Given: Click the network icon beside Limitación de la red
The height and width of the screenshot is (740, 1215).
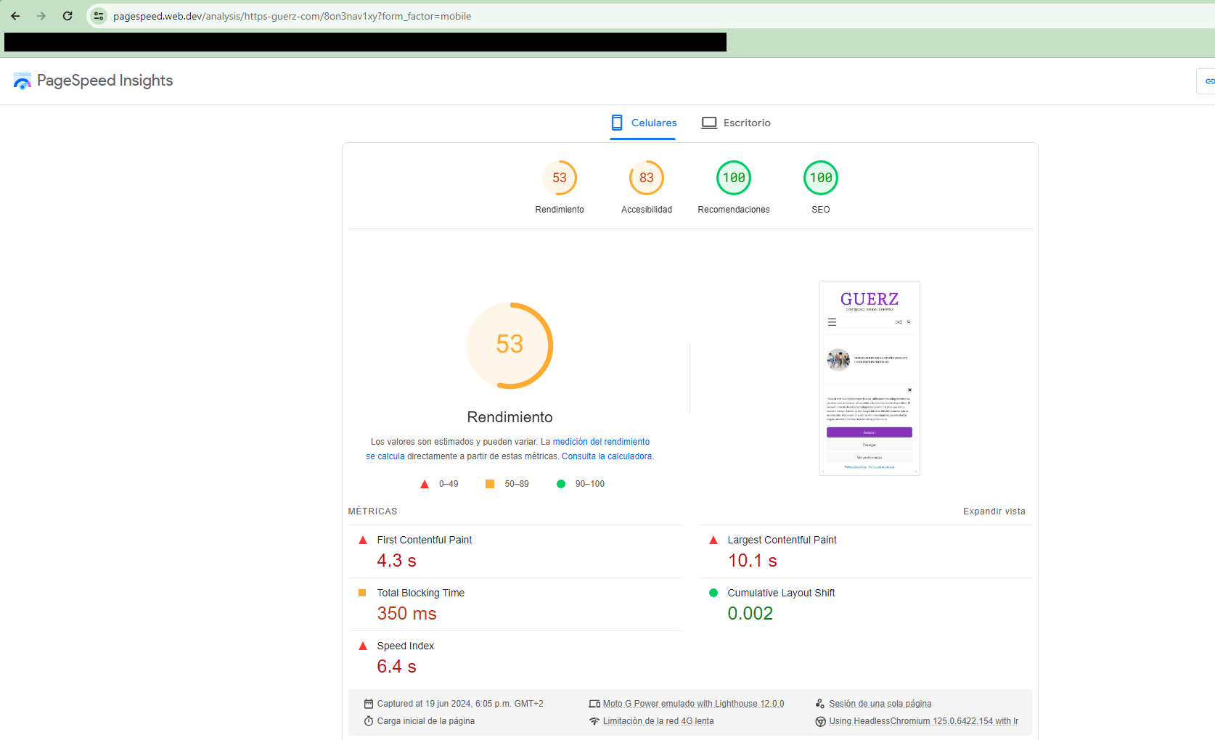Looking at the screenshot, I should (594, 721).
